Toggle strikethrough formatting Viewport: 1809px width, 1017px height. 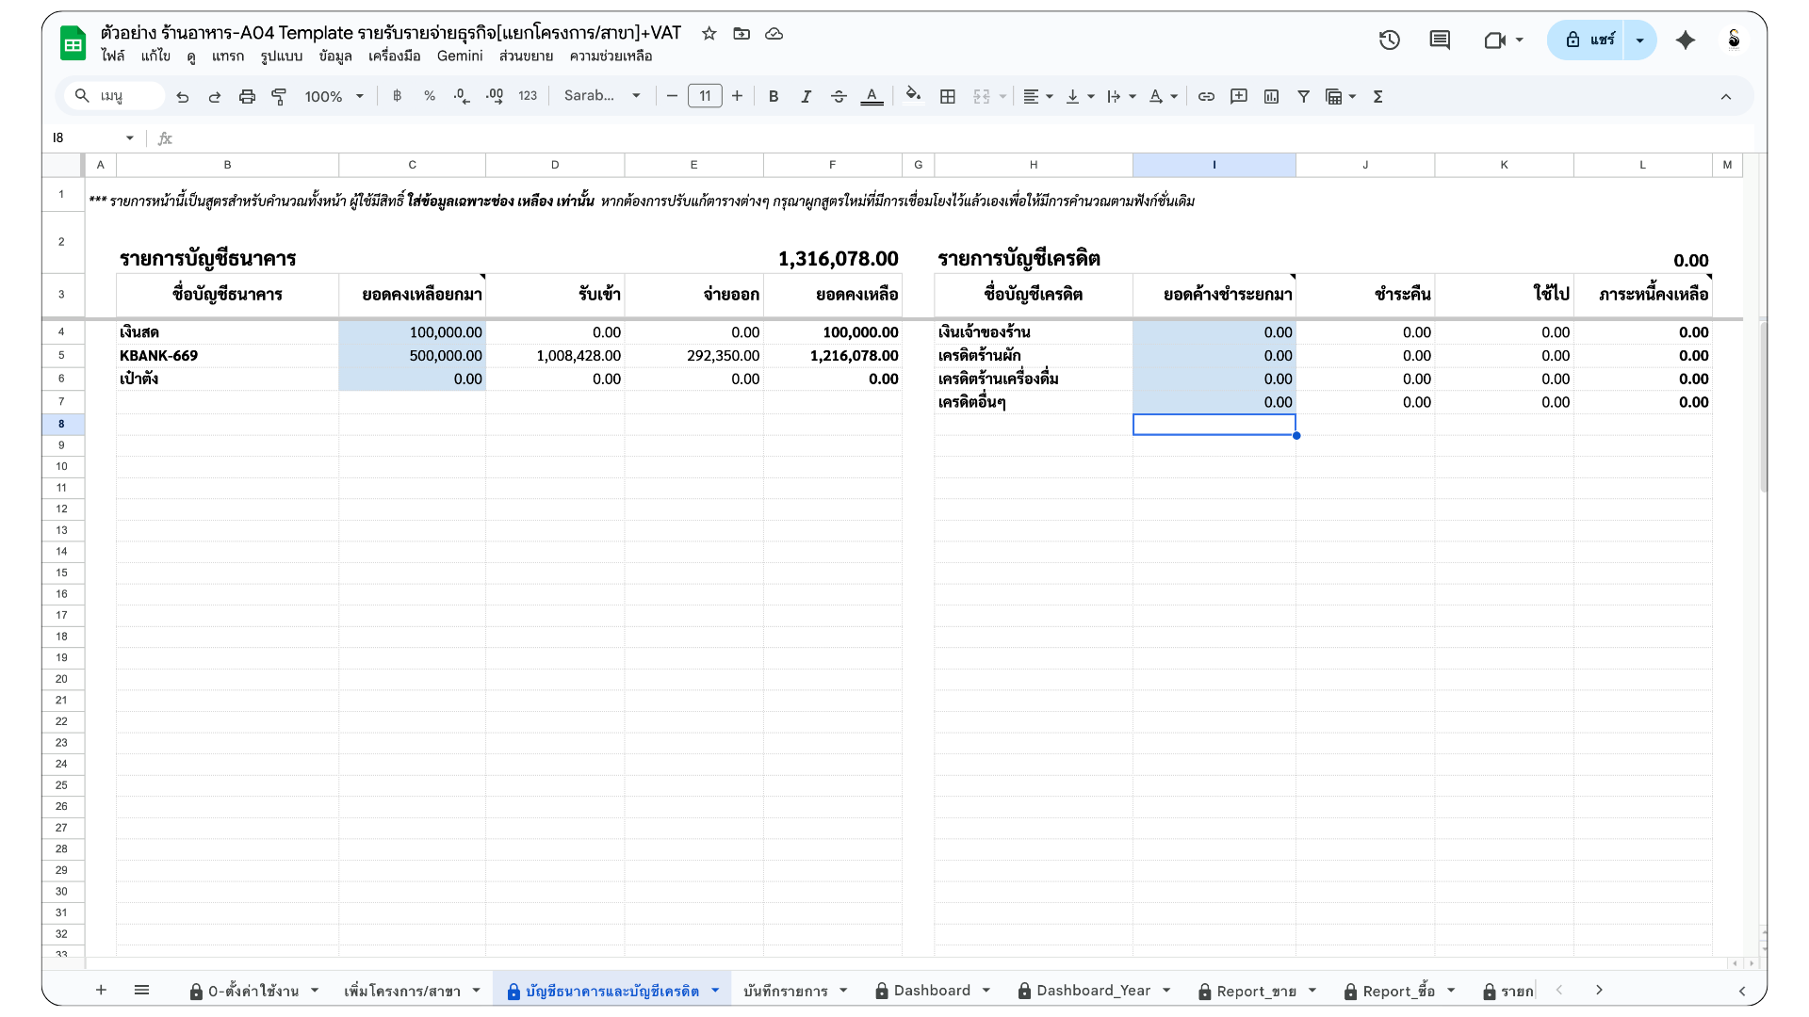839,96
